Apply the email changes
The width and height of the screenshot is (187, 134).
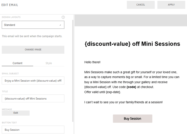171,5
